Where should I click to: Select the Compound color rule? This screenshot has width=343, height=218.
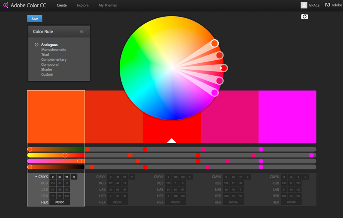click(50, 65)
